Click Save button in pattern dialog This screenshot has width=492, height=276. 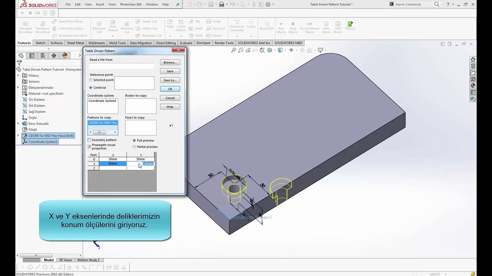click(170, 71)
